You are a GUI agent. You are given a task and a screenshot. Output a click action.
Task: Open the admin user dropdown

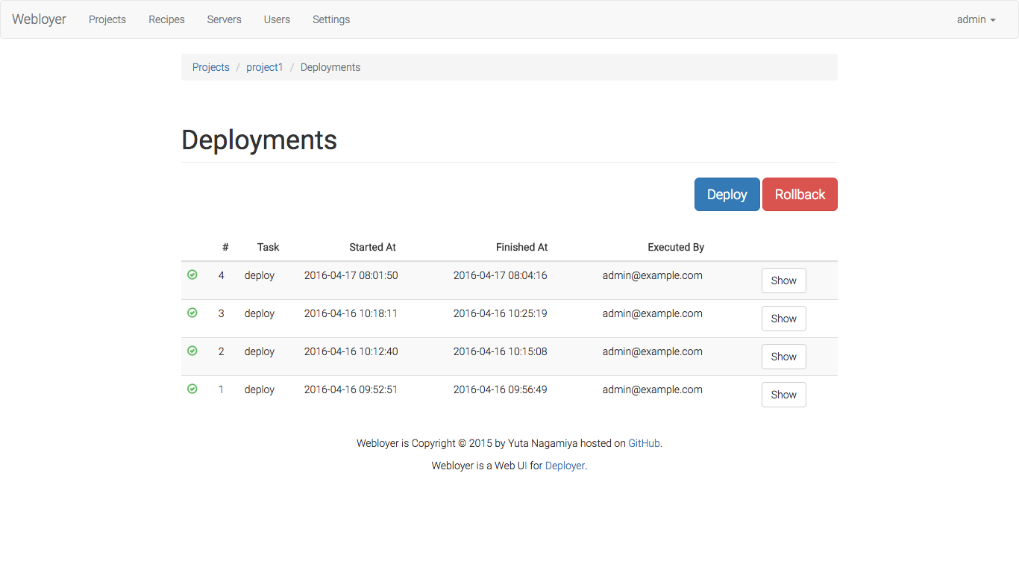[x=976, y=19]
